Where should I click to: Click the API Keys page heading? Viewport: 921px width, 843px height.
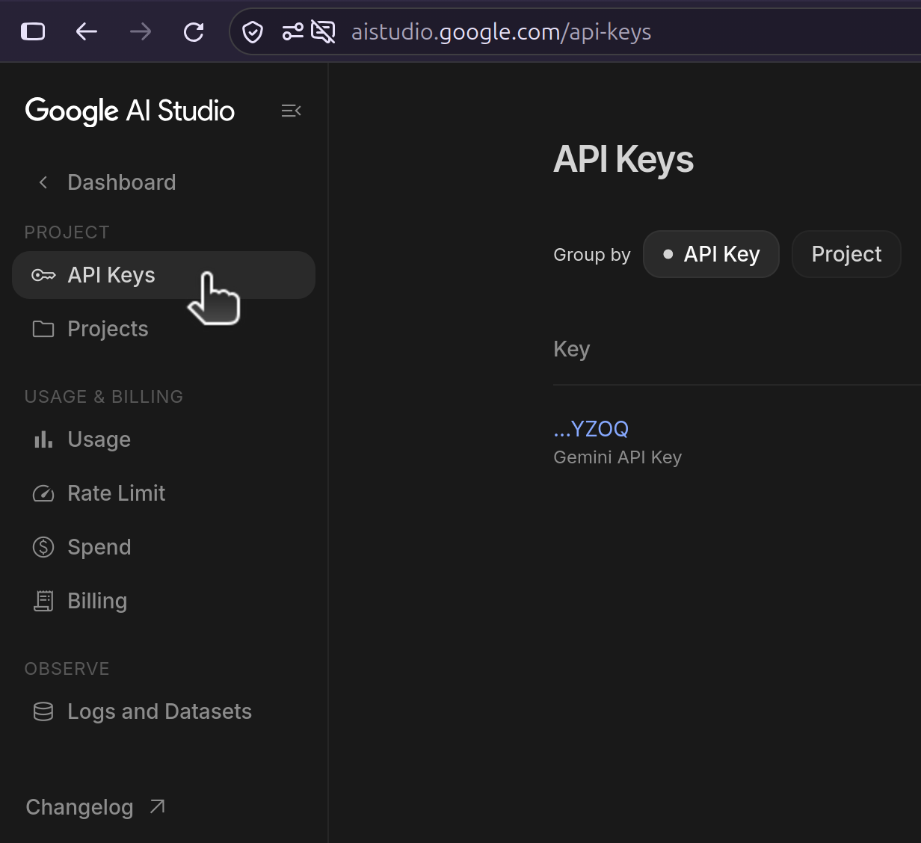pos(623,160)
